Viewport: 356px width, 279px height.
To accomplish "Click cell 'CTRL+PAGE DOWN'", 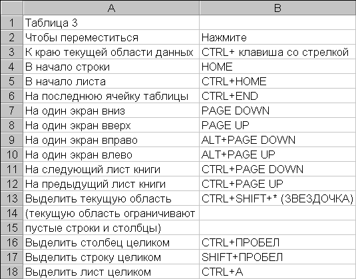I will [277, 169].
